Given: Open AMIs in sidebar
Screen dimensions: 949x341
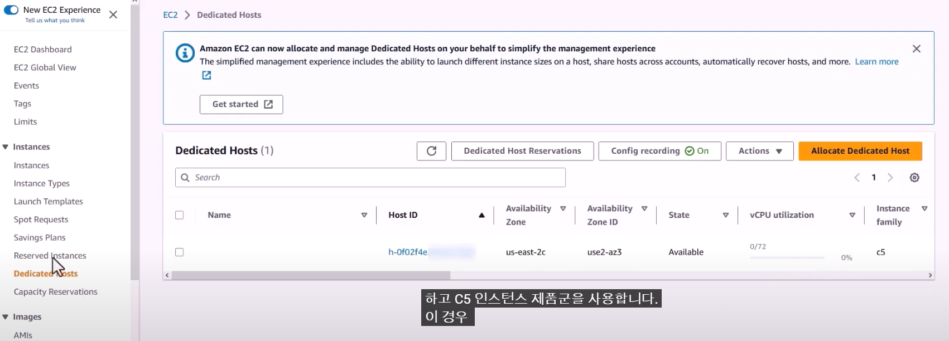Looking at the screenshot, I should click(23, 335).
